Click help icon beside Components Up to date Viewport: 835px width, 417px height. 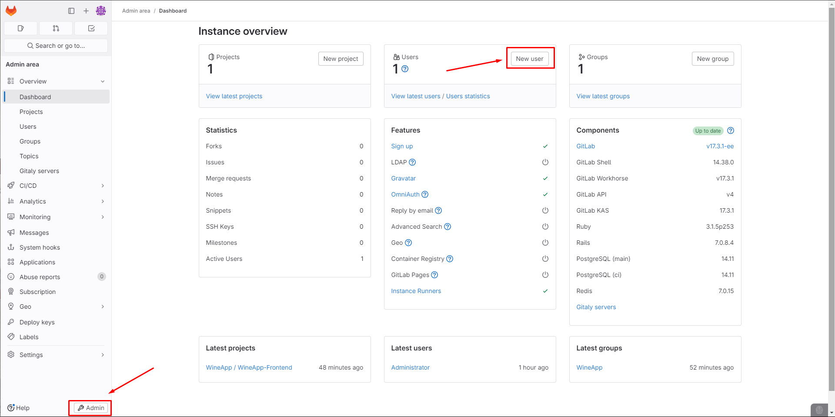point(731,130)
